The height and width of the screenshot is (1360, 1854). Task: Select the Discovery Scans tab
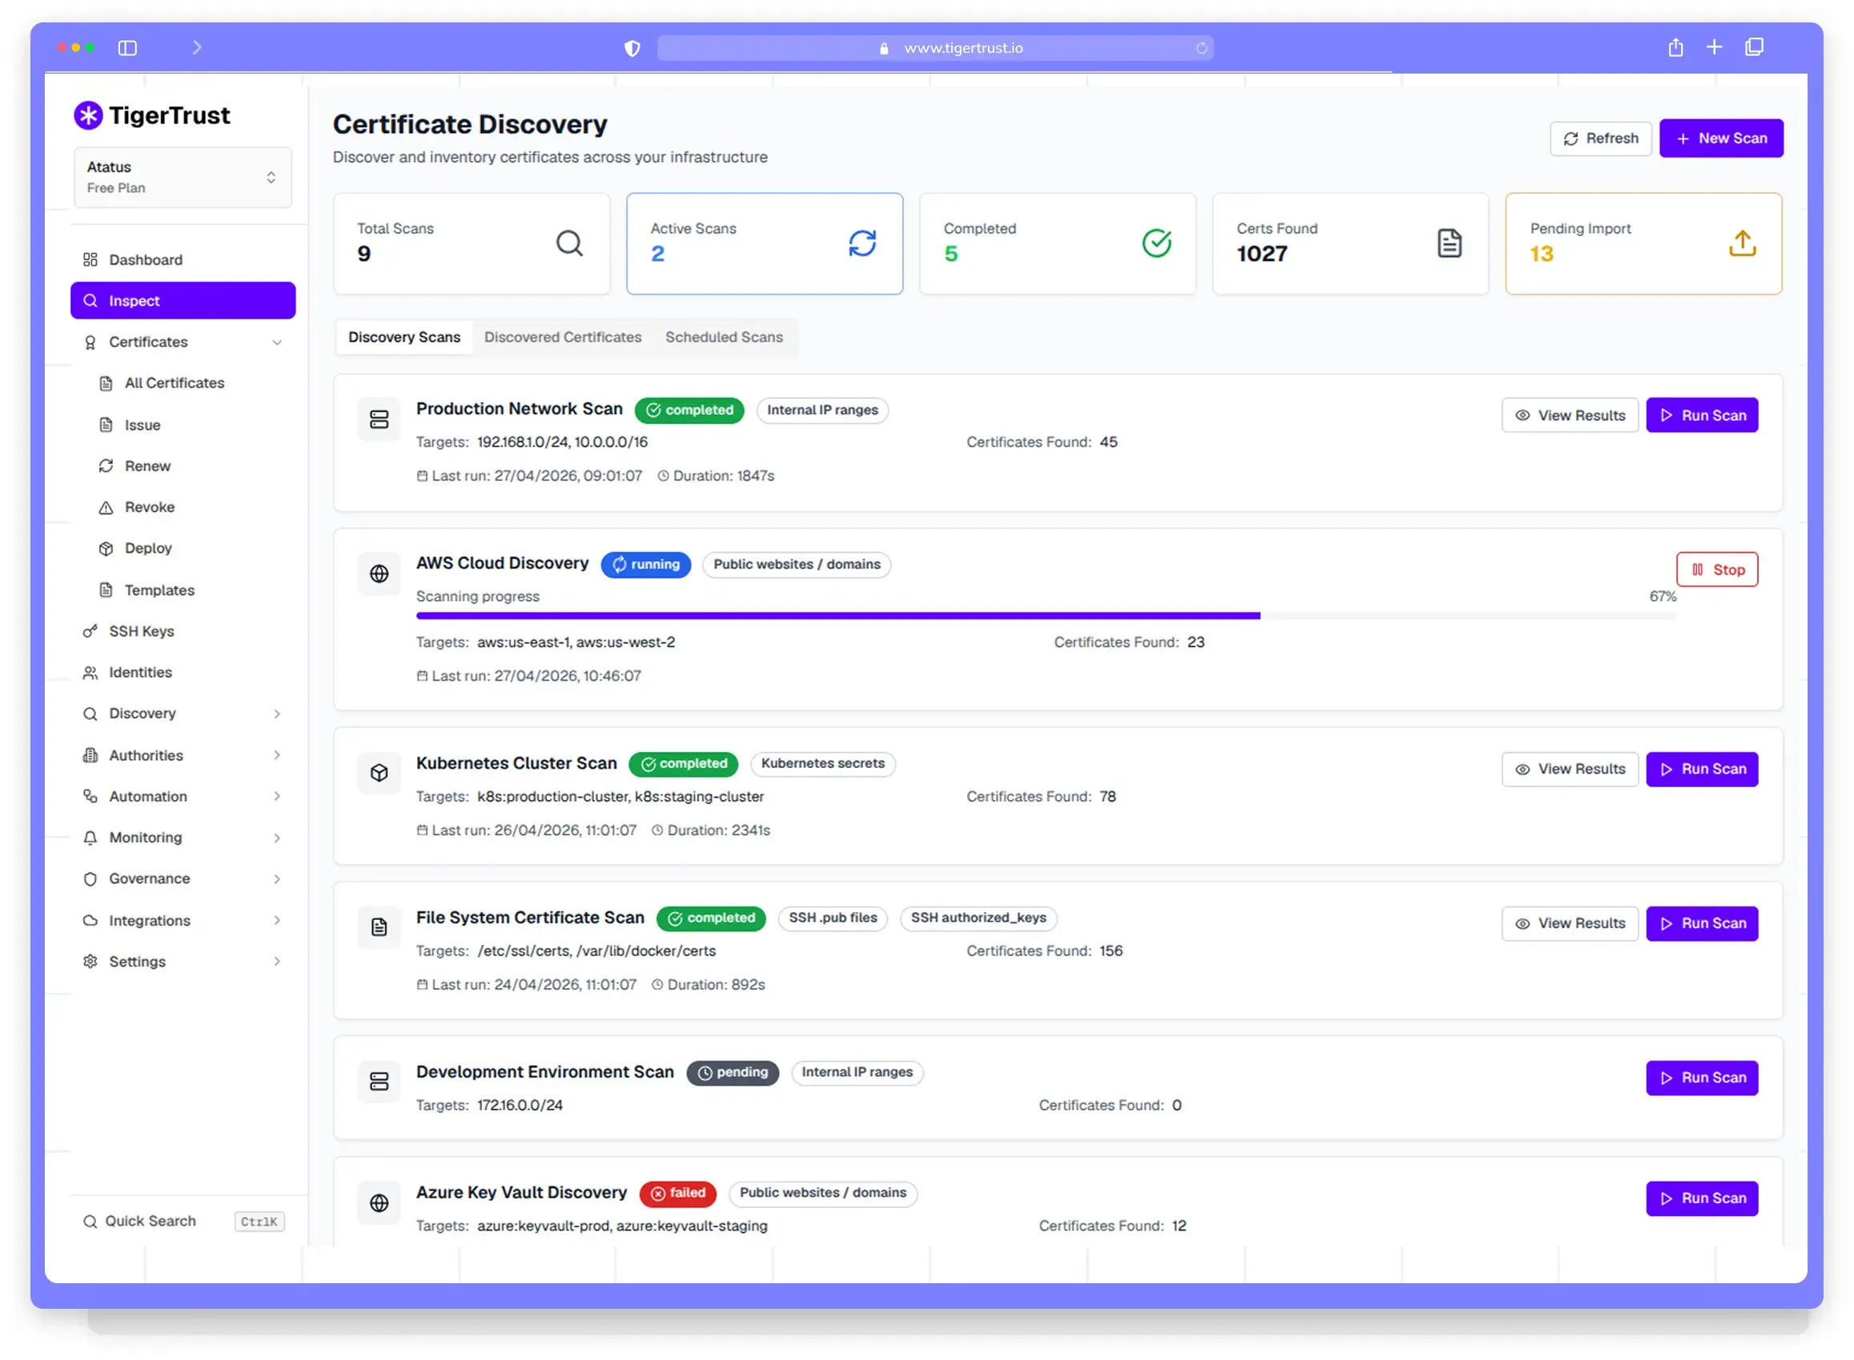click(403, 337)
